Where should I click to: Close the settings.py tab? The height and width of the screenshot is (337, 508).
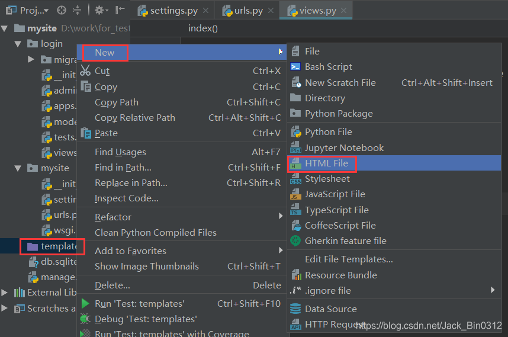click(205, 11)
